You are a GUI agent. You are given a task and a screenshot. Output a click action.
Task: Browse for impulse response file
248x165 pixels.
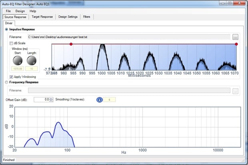pos(235,37)
